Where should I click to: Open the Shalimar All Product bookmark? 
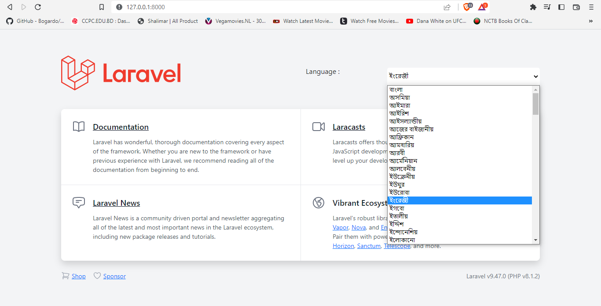click(x=168, y=21)
